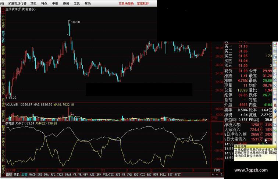Select the 全部 indicator filter
The height and width of the screenshot is (179, 278).
tap(25, 175)
